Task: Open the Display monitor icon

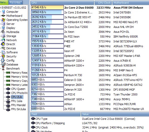Action: pos(3,28)
